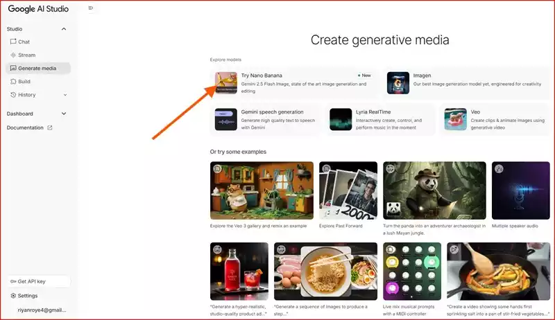The width and height of the screenshot is (555, 320).
Task: Open the Veo 3 gallery example image
Action: (x=262, y=190)
